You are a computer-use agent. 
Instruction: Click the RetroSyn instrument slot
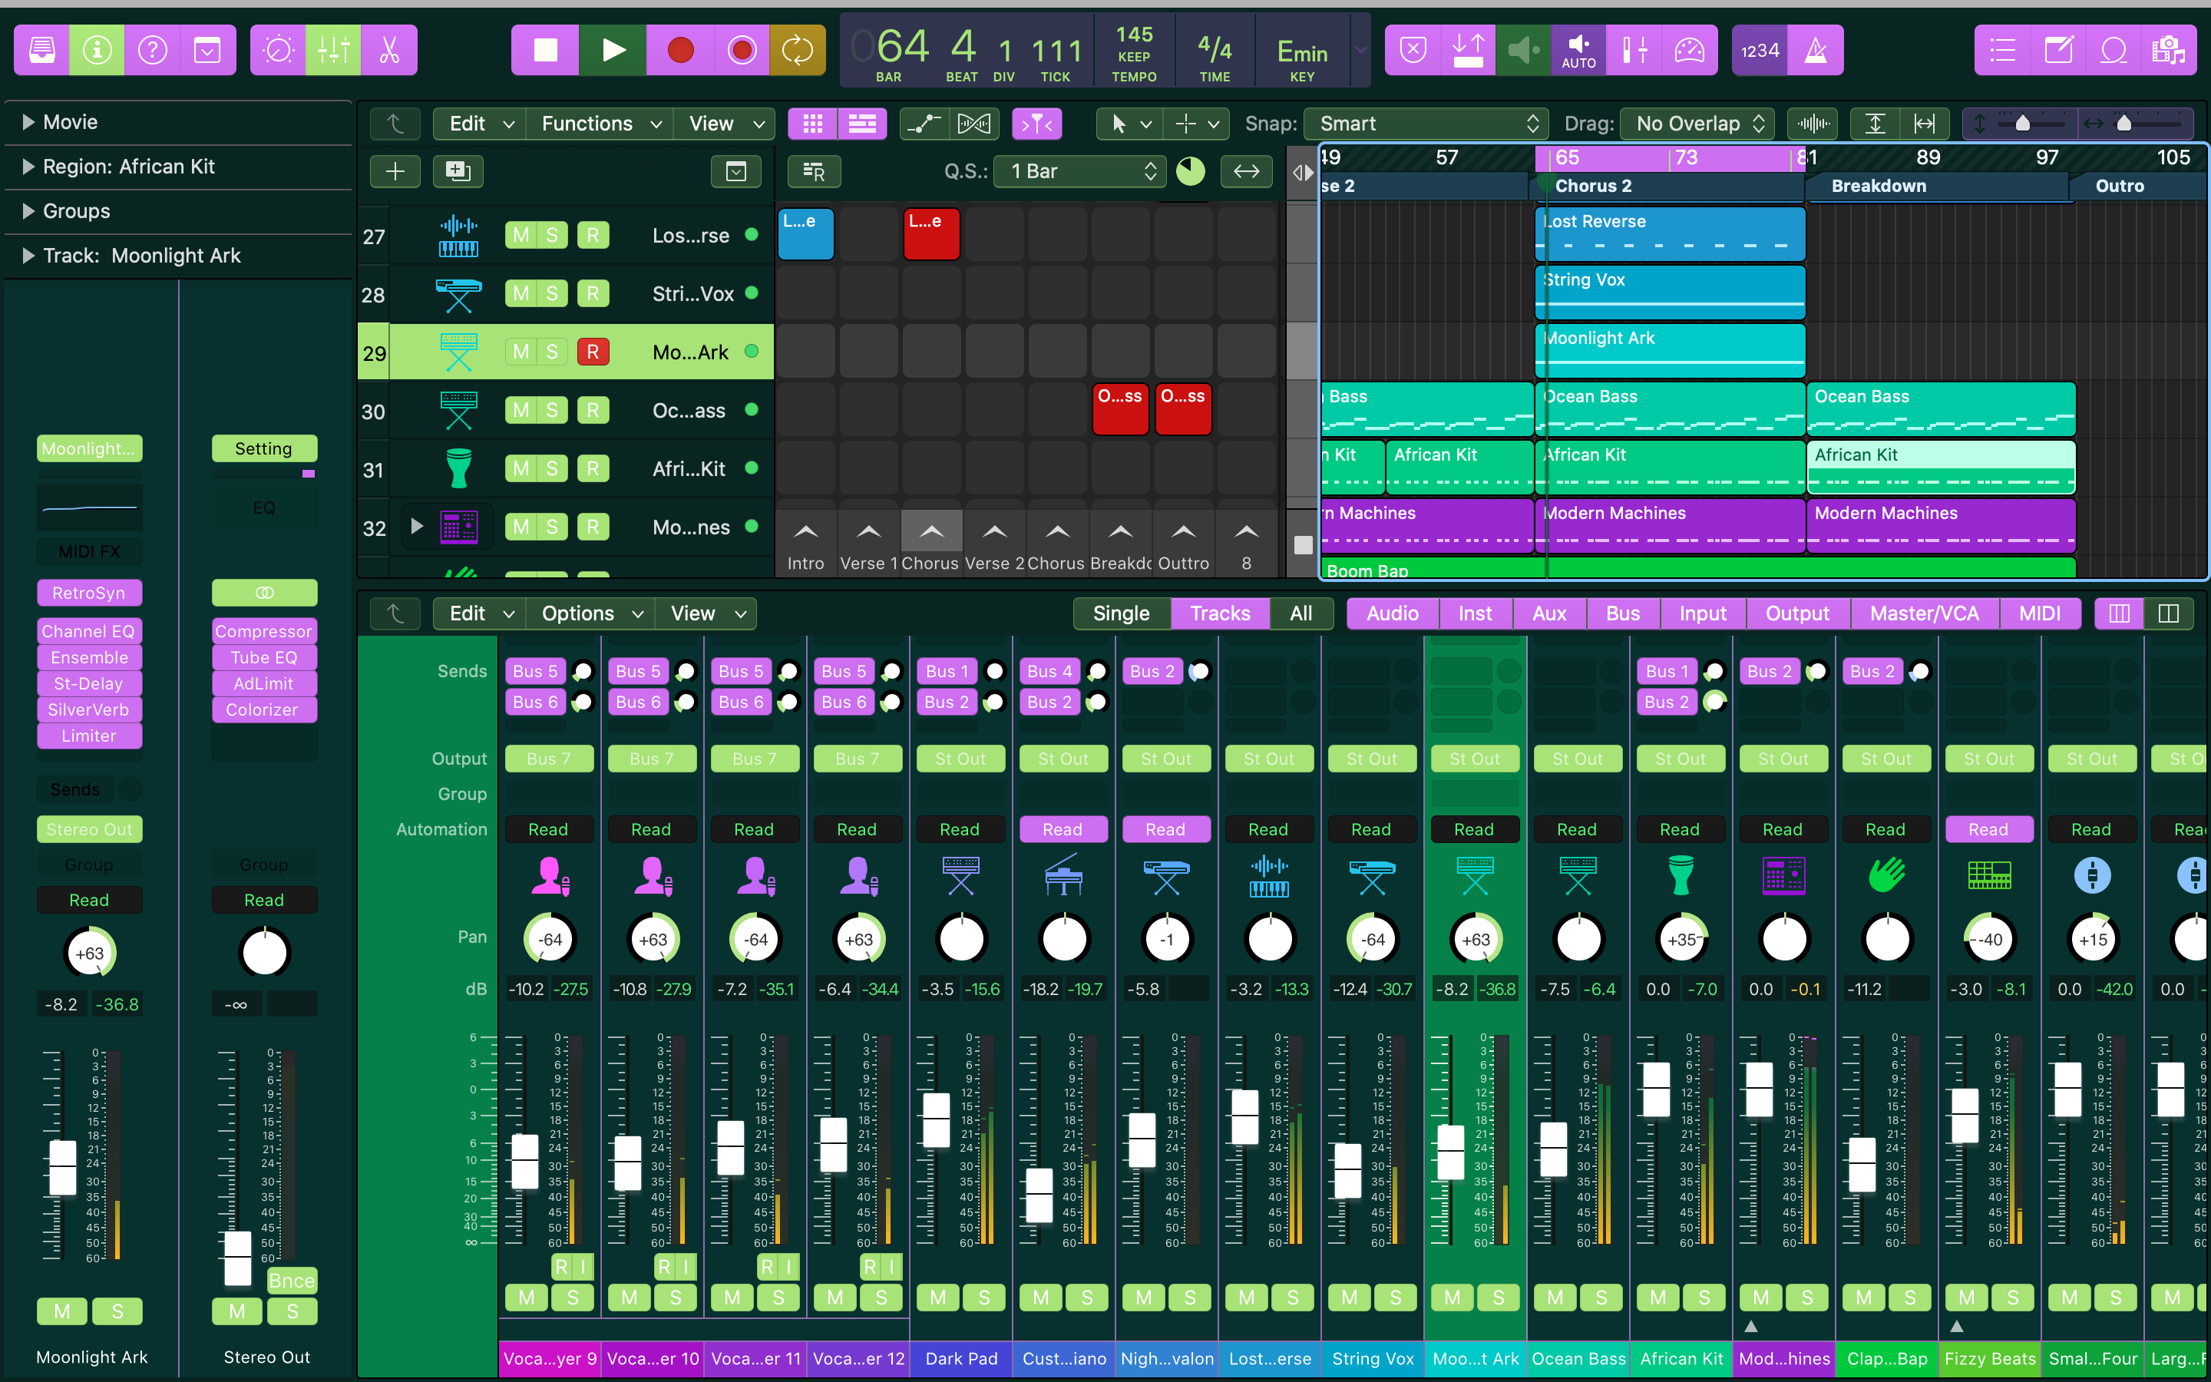tap(88, 593)
